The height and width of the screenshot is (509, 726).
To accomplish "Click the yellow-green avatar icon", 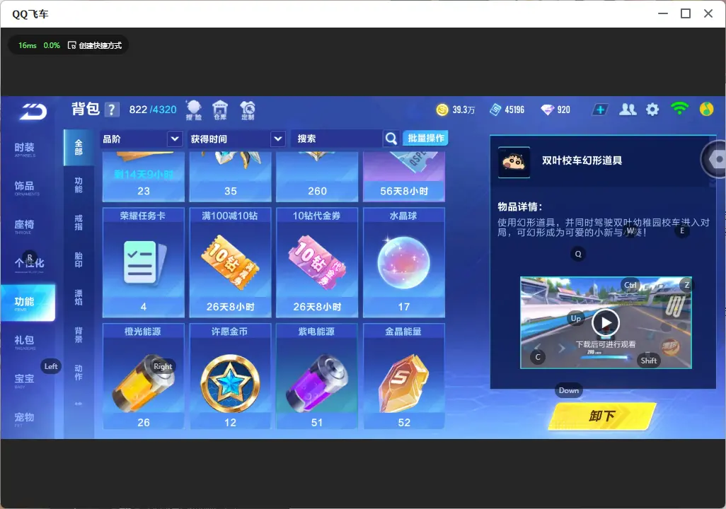I will tap(706, 109).
